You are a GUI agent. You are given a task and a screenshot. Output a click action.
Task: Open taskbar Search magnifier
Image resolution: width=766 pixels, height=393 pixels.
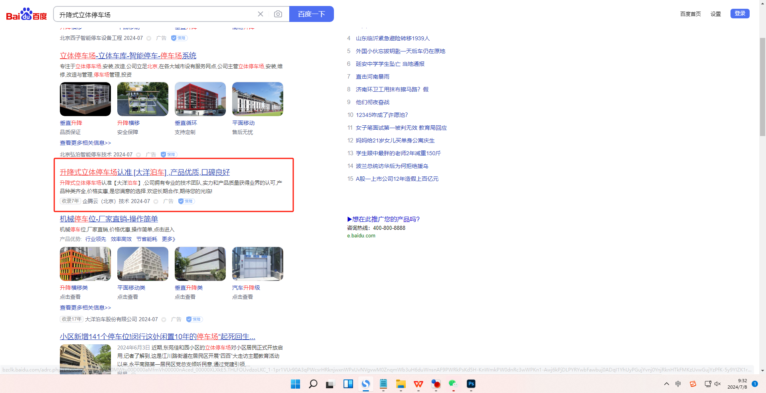tap(313, 384)
